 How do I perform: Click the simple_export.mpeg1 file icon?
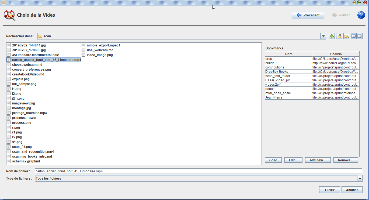tap(83, 45)
